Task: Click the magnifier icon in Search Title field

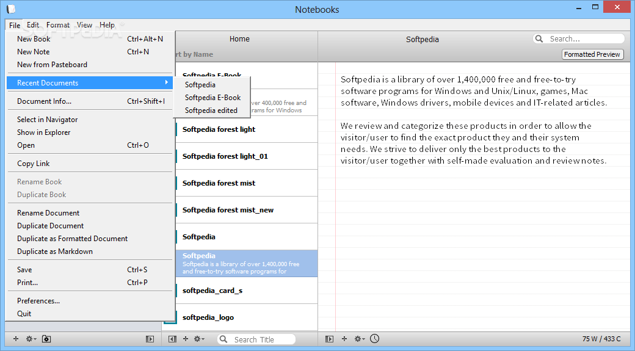Action: 223,339
